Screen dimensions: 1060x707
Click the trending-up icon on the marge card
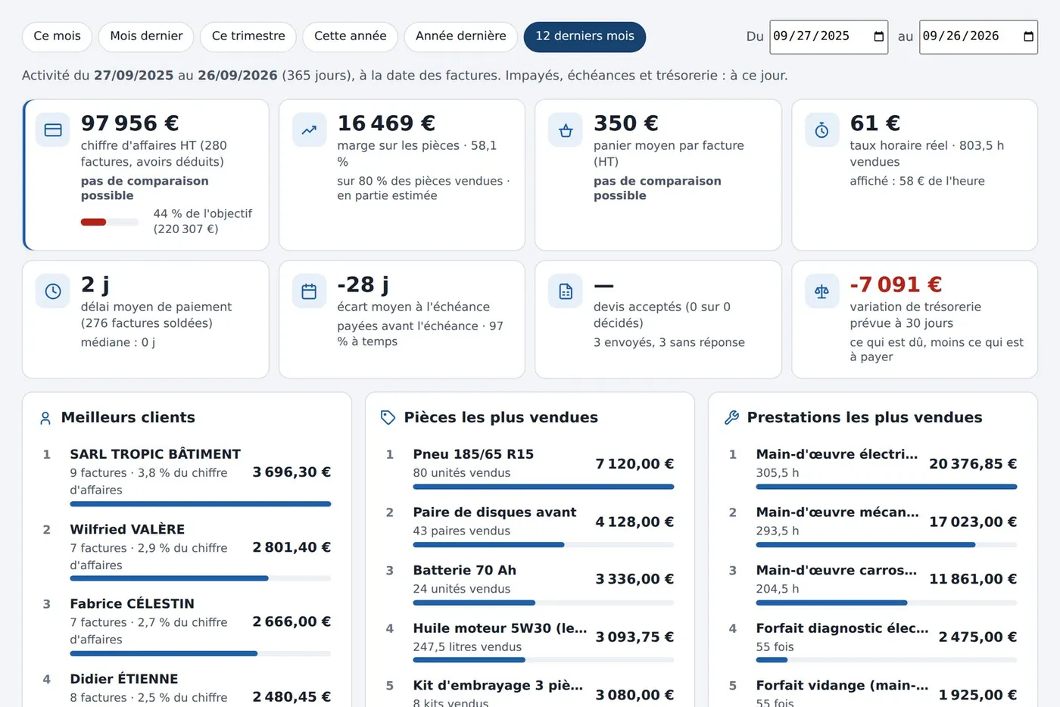pos(309,130)
